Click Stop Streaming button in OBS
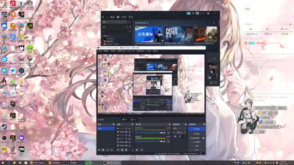The image size is (294, 165). [197, 129]
